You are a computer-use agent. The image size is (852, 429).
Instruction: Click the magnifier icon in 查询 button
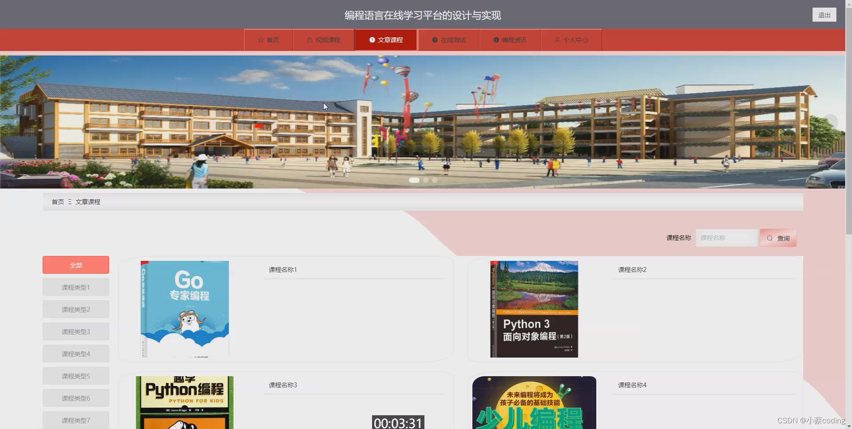(770, 238)
